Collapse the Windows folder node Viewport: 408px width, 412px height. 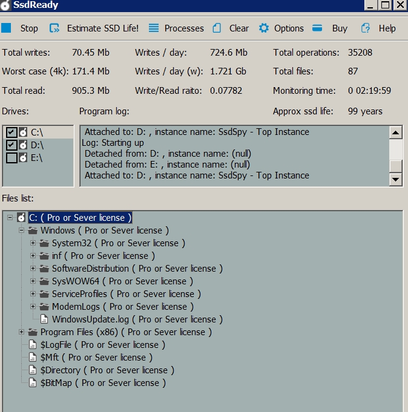pos(22,231)
